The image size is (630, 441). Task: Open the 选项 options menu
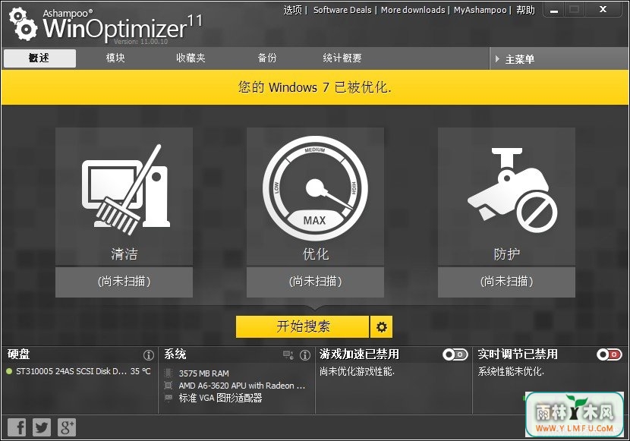(292, 10)
